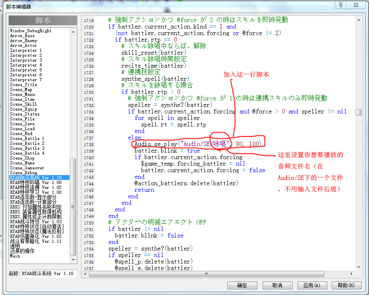
Task: Click code line 1738 Audio.se_play
Action: pos(198,144)
